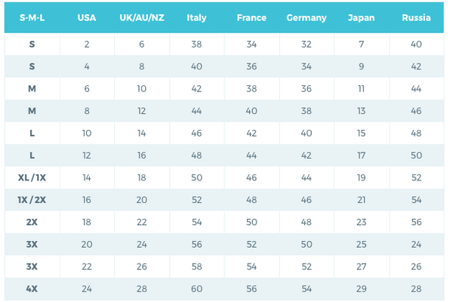This screenshot has height=302, width=453.
Task: Click Italy value 58 cell
Action: pyautogui.click(x=197, y=267)
